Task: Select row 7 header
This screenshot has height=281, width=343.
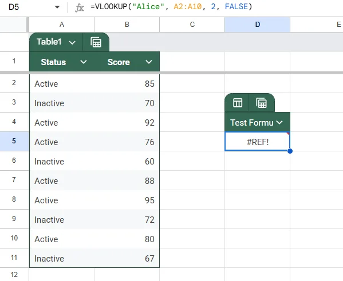Action: coord(14,180)
